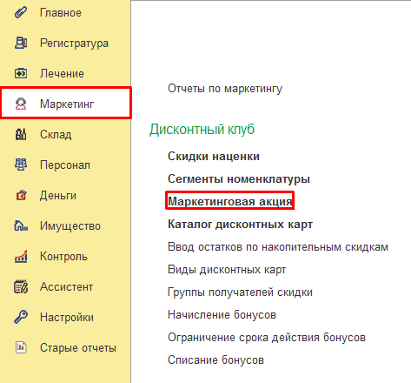Open Скидки наценки link
411x383 pixels.
214,156
